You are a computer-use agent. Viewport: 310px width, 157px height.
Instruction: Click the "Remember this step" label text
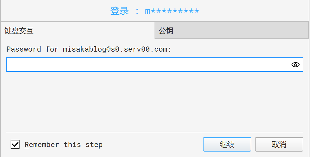(64, 145)
